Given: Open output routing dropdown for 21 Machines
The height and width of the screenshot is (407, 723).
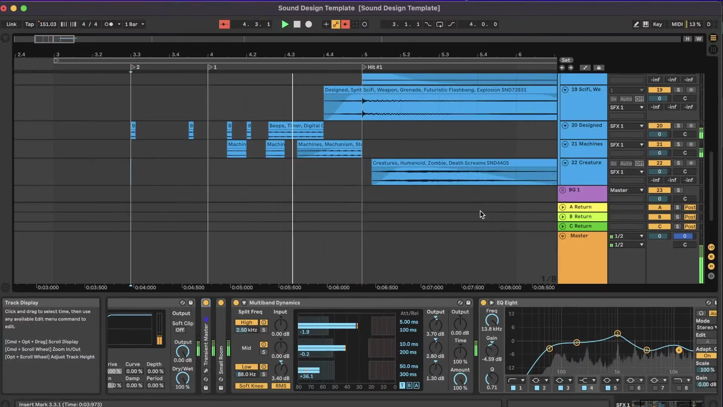Looking at the screenshot, I should click(627, 145).
